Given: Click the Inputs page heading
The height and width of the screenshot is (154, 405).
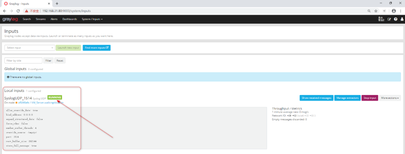Looking at the screenshot, I should pyautogui.click(x=11, y=31).
